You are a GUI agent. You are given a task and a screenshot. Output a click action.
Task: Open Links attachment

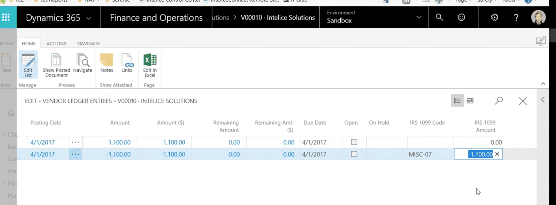click(127, 63)
